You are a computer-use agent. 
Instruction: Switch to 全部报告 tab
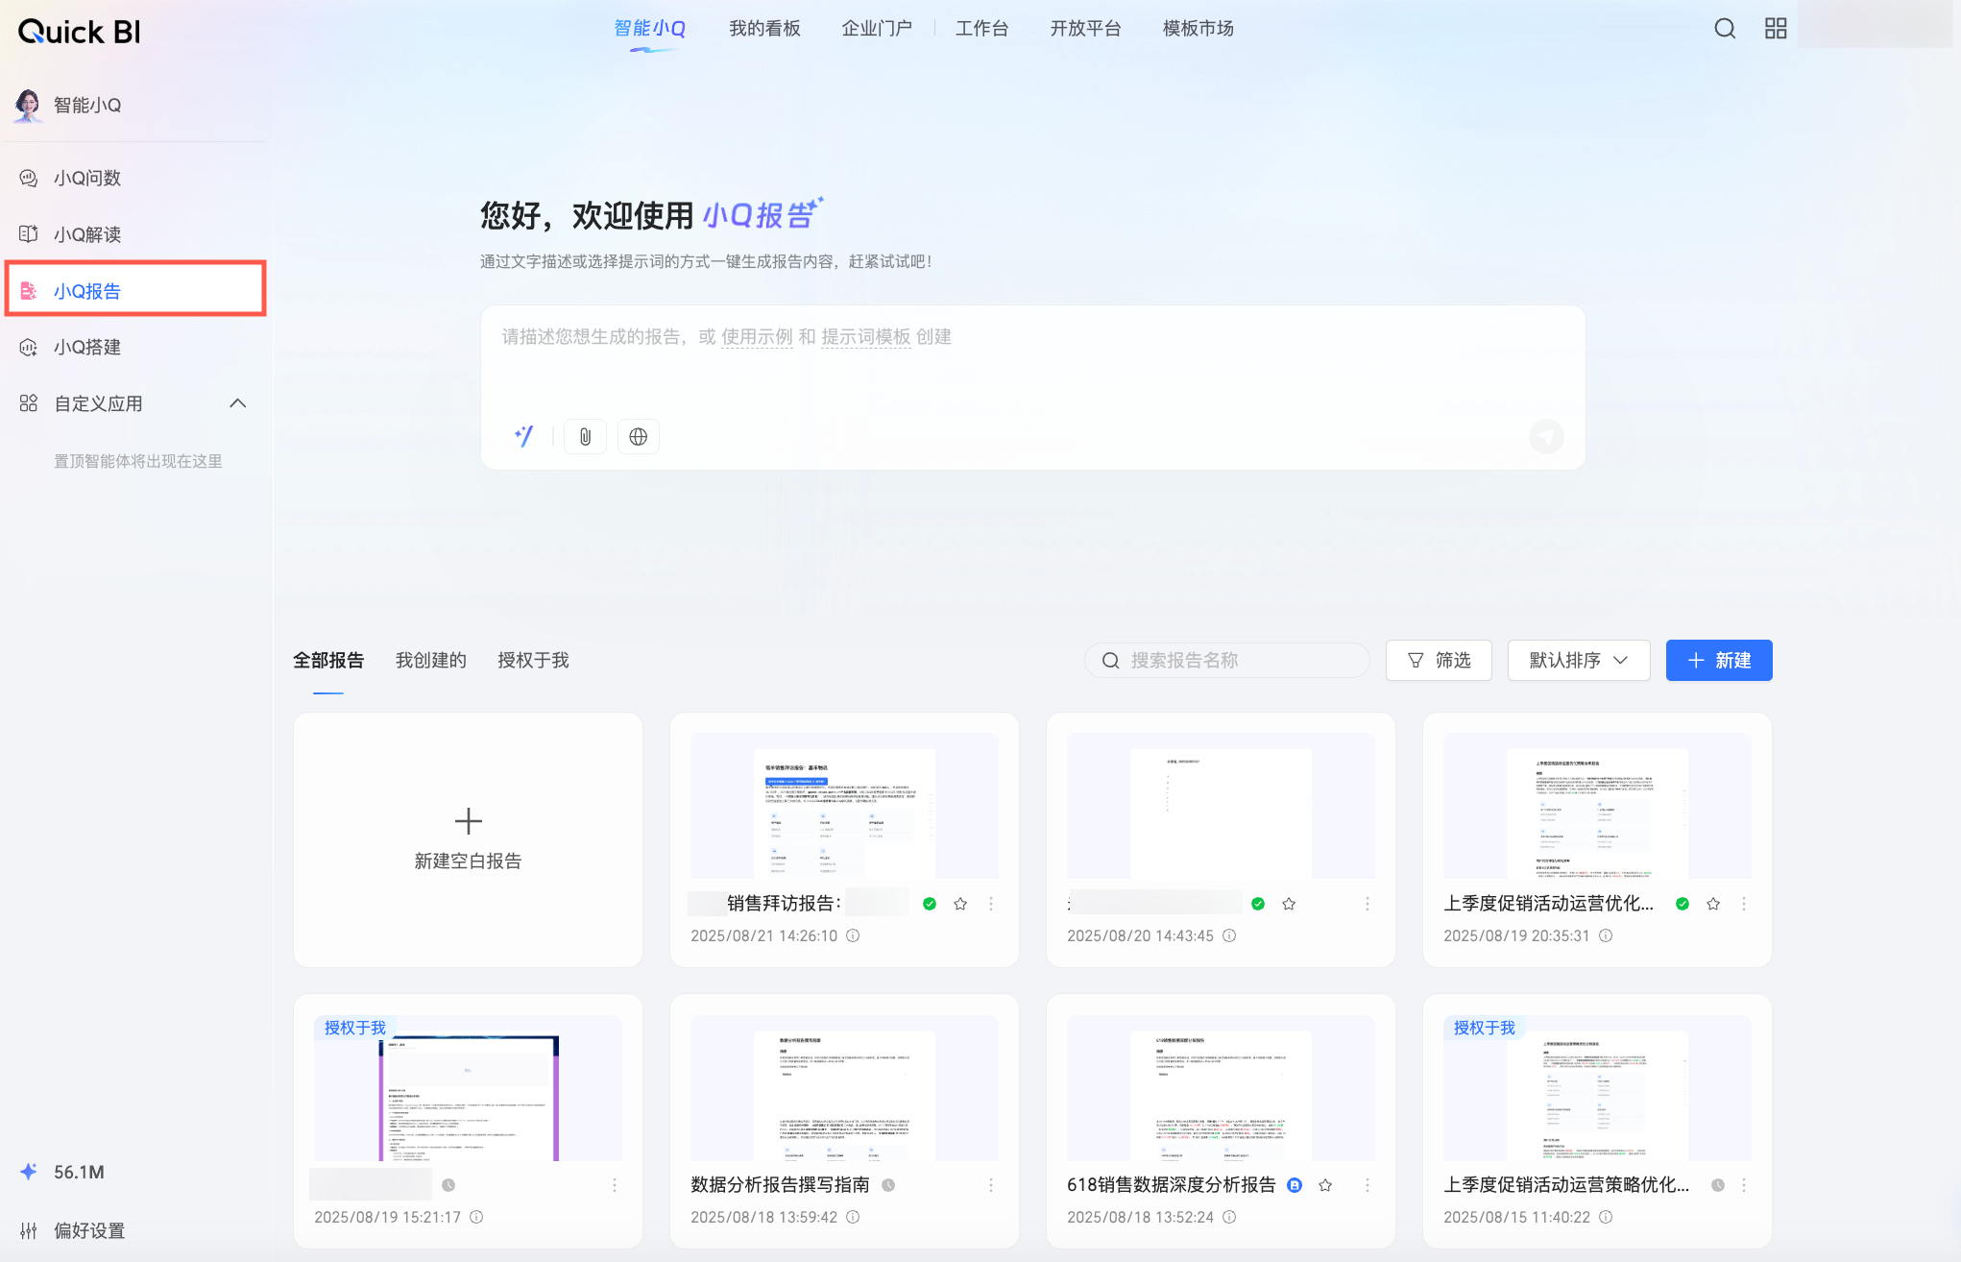pyautogui.click(x=328, y=661)
